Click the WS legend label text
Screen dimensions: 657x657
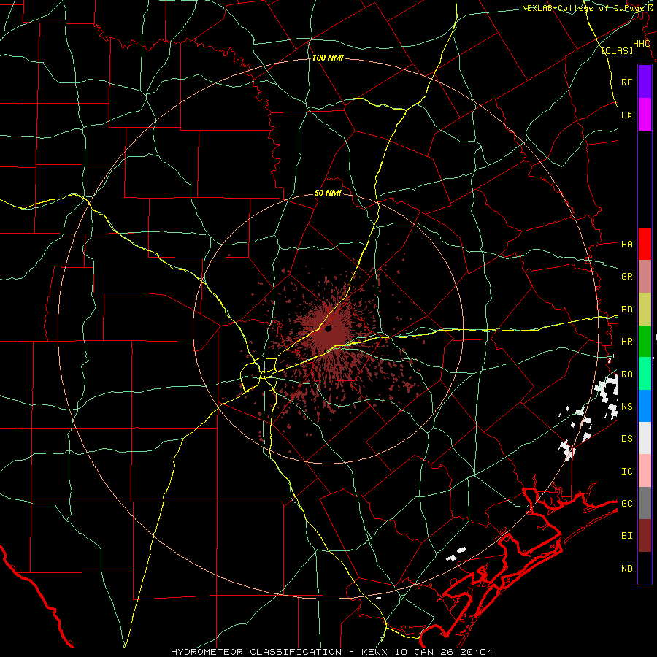pos(626,406)
